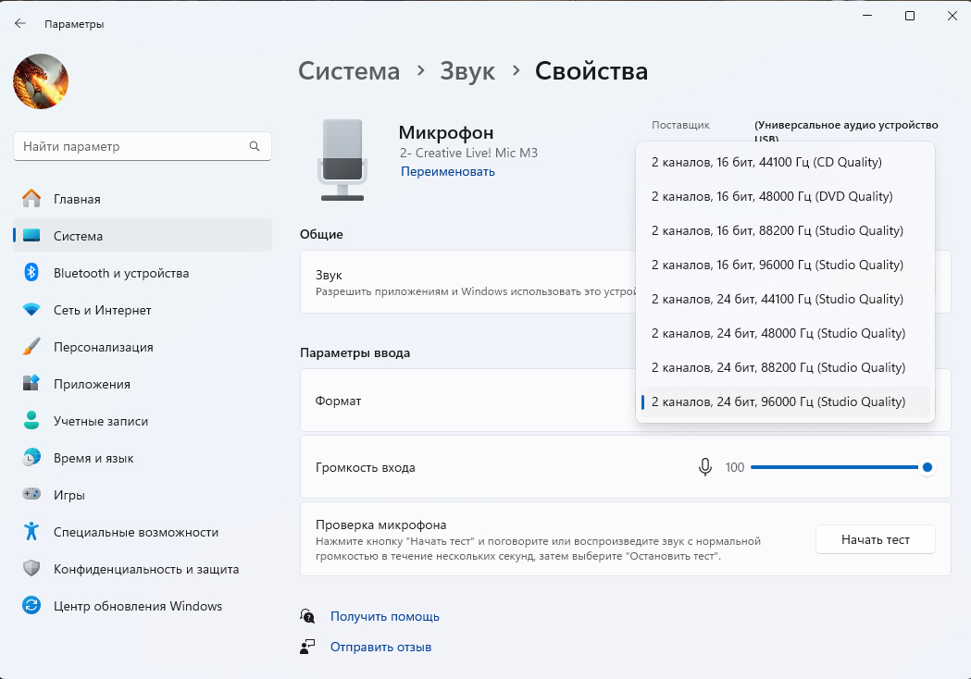The width and height of the screenshot is (971, 679).
Task: Go to Сеть и Интернет
Action: pyautogui.click(x=143, y=310)
